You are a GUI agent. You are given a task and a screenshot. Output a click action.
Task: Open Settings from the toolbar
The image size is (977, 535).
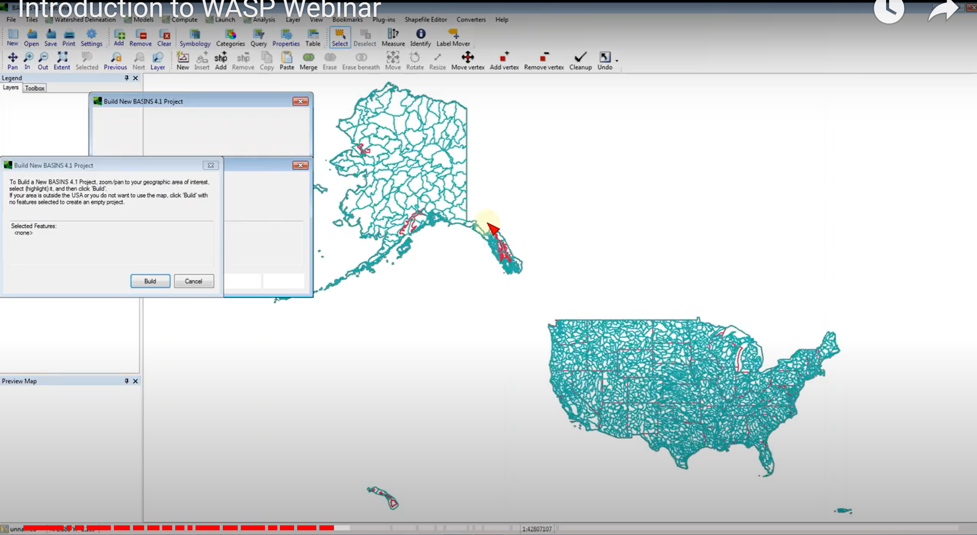pyautogui.click(x=91, y=38)
